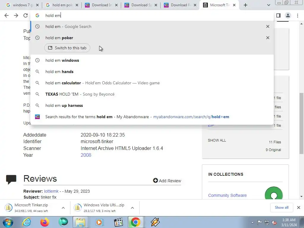Open Windows Explorer from the taskbar

80,222
